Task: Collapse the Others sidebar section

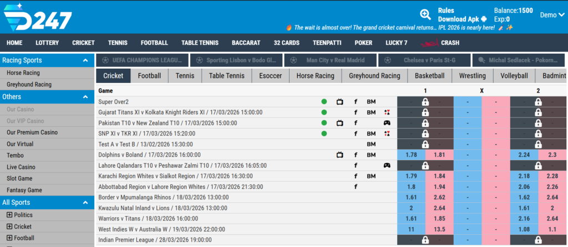Action: 85,97
